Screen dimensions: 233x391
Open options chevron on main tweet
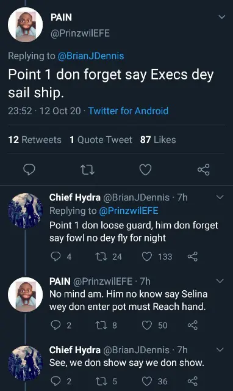[221, 17]
